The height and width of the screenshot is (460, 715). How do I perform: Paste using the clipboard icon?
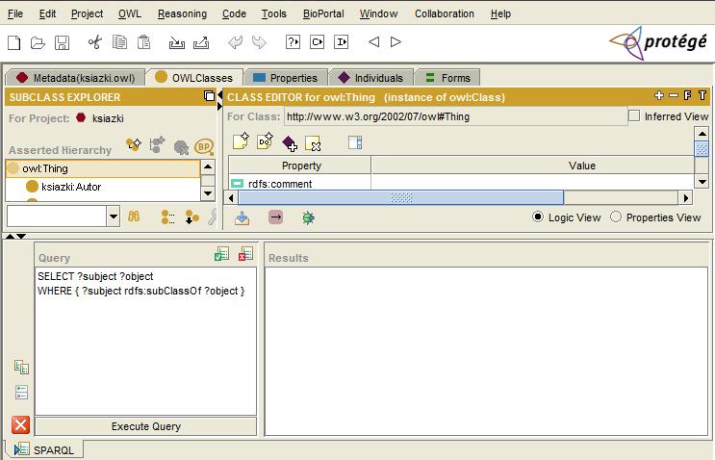click(143, 42)
